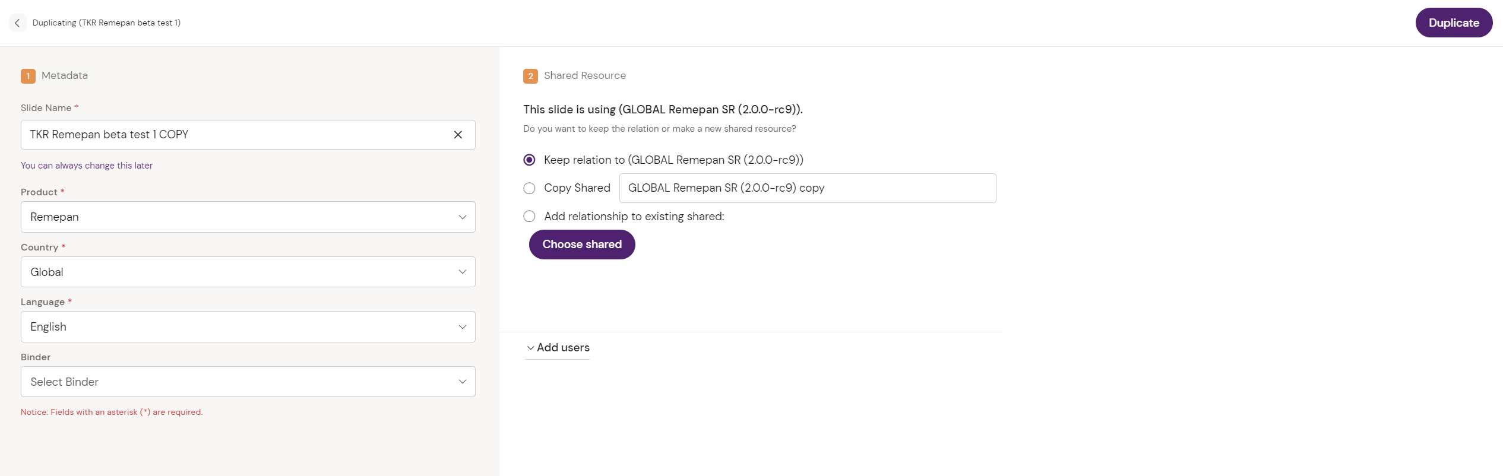Select the Copy Shared radio option
1503x476 pixels.
[x=529, y=188]
